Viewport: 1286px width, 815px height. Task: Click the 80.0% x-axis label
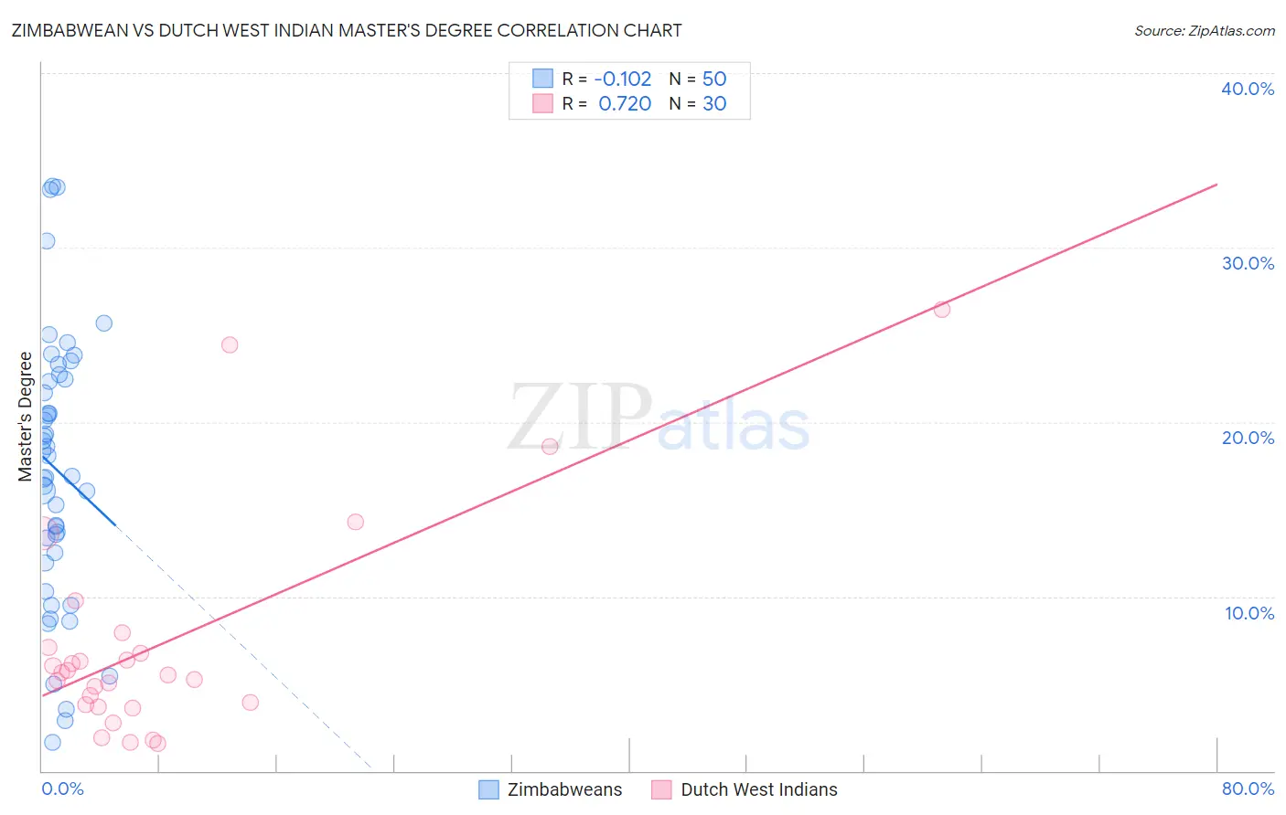[x=1248, y=789]
